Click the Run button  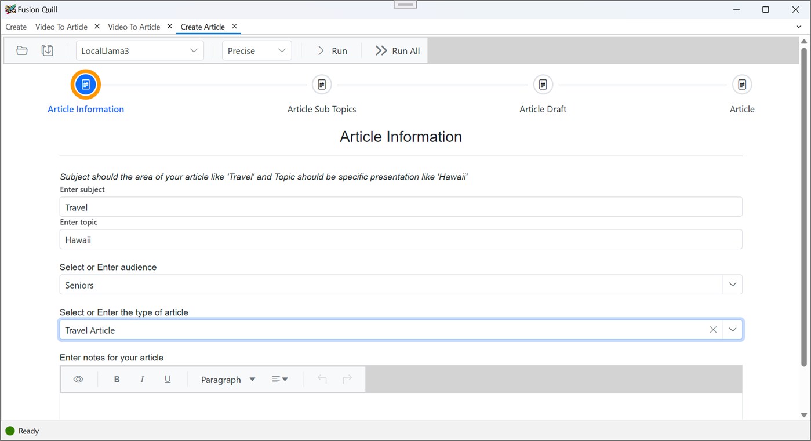tap(332, 50)
